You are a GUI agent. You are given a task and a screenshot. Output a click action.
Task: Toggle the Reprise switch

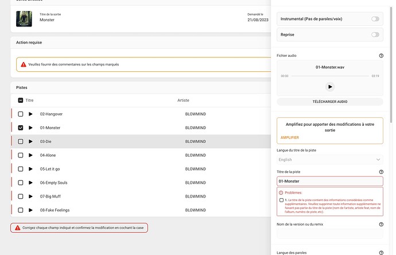click(x=375, y=34)
